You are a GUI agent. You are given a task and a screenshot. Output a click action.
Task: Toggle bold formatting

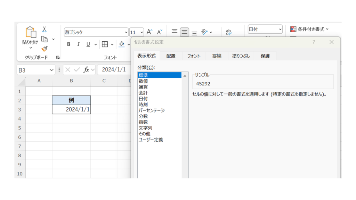(68, 44)
